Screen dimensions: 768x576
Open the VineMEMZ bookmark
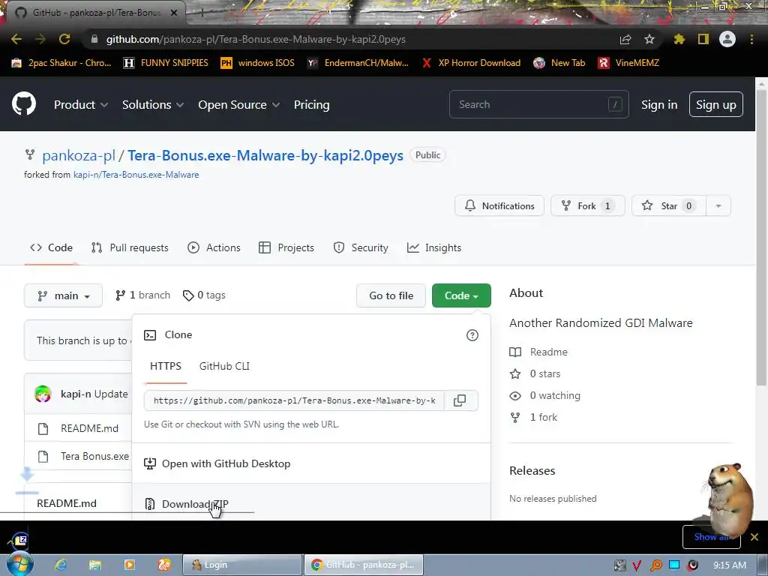pos(628,63)
